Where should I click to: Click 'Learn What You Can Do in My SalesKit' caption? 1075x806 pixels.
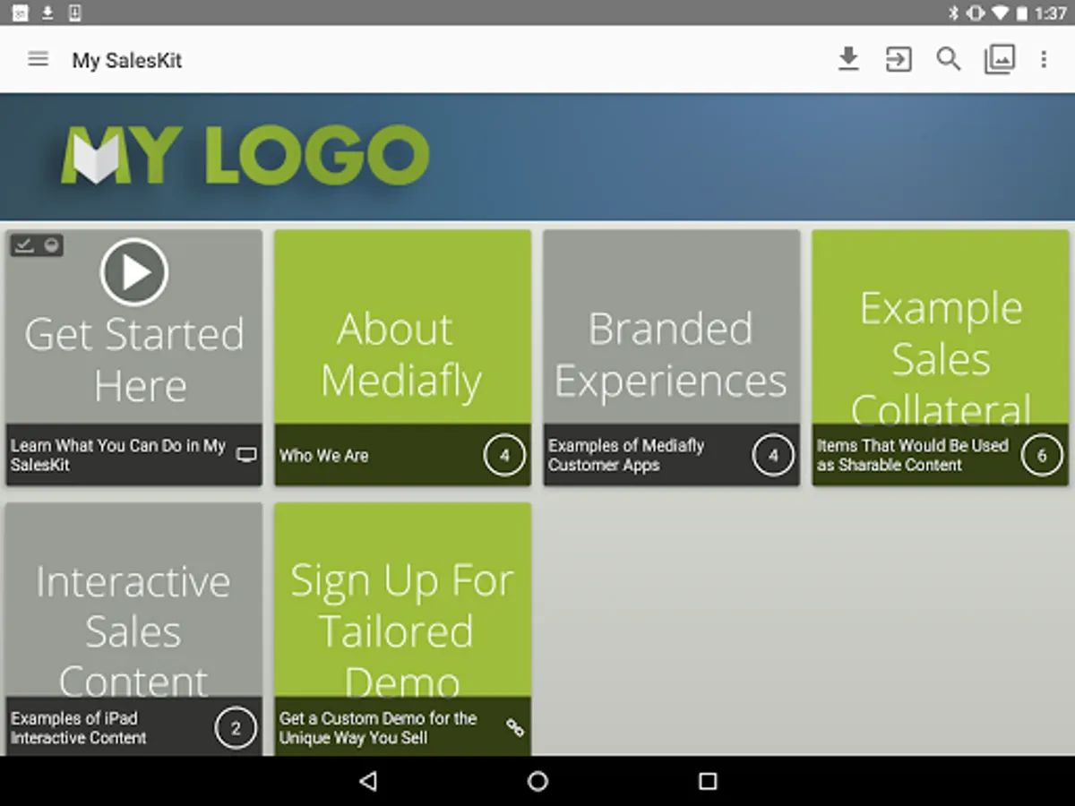(x=117, y=455)
